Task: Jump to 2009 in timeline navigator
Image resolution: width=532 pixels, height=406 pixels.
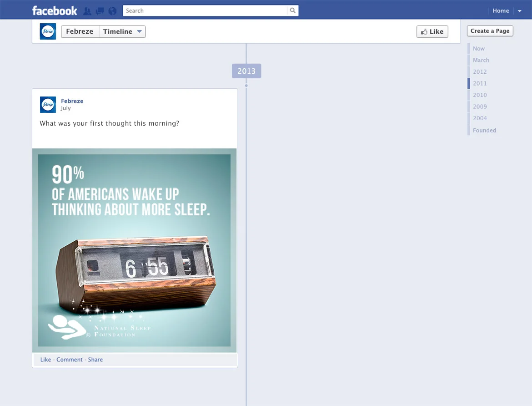Action: (x=479, y=107)
